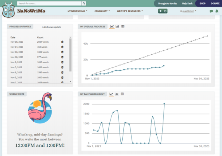This screenshot has width=222, height=156.
Task: Click the flamingo illustration
Action: click(x=40, y=108)
